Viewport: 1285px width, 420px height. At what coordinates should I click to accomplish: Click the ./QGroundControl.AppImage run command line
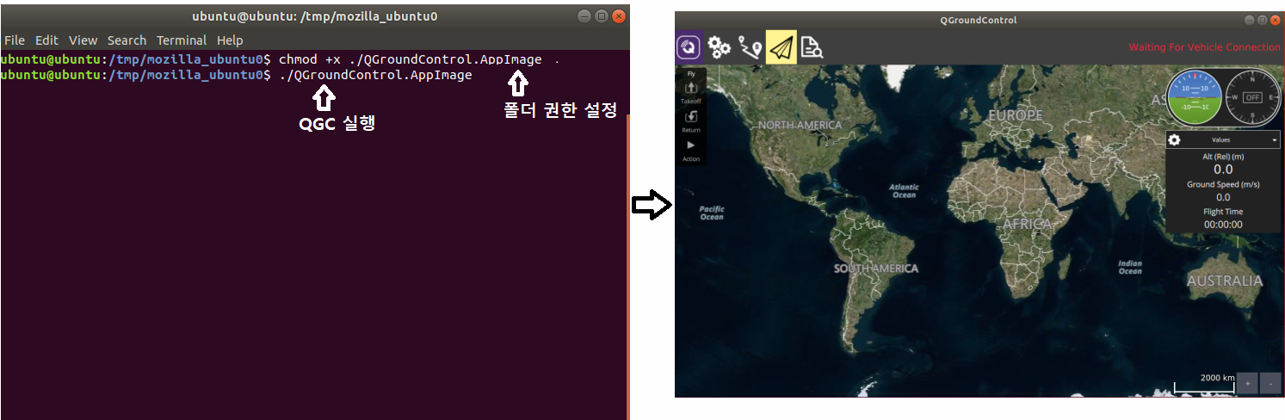pyautogui.click(x=375, y=76)
